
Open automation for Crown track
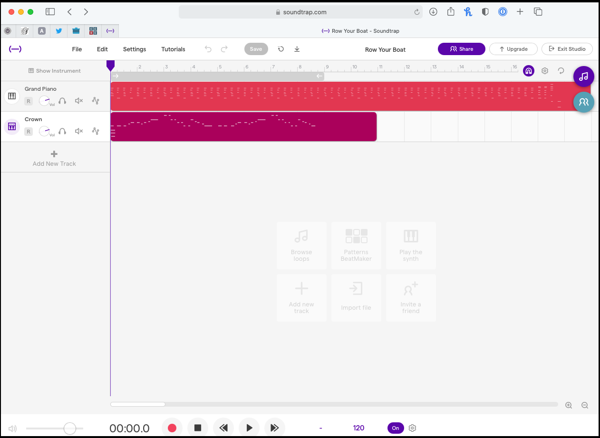click(x=96, y=131)
